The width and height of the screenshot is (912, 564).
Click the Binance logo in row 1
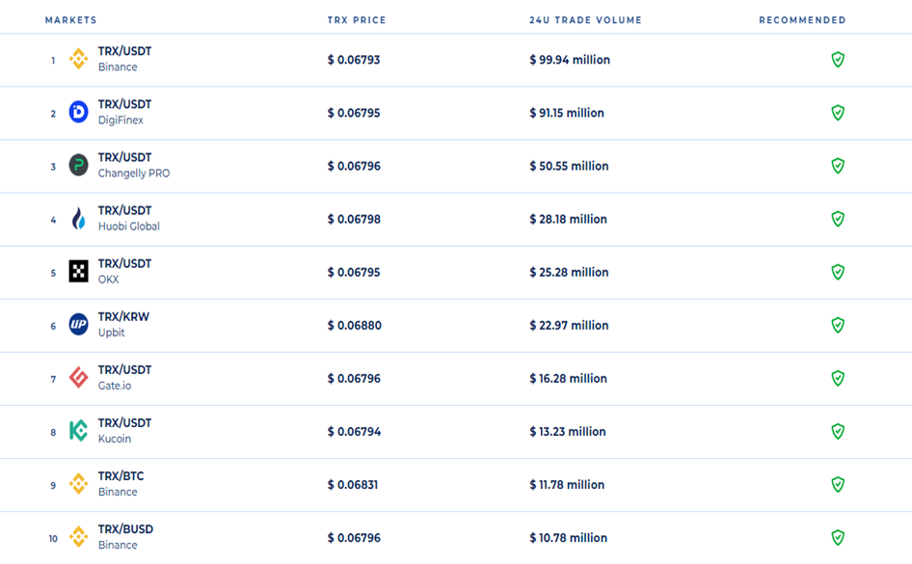pos(78,59)
